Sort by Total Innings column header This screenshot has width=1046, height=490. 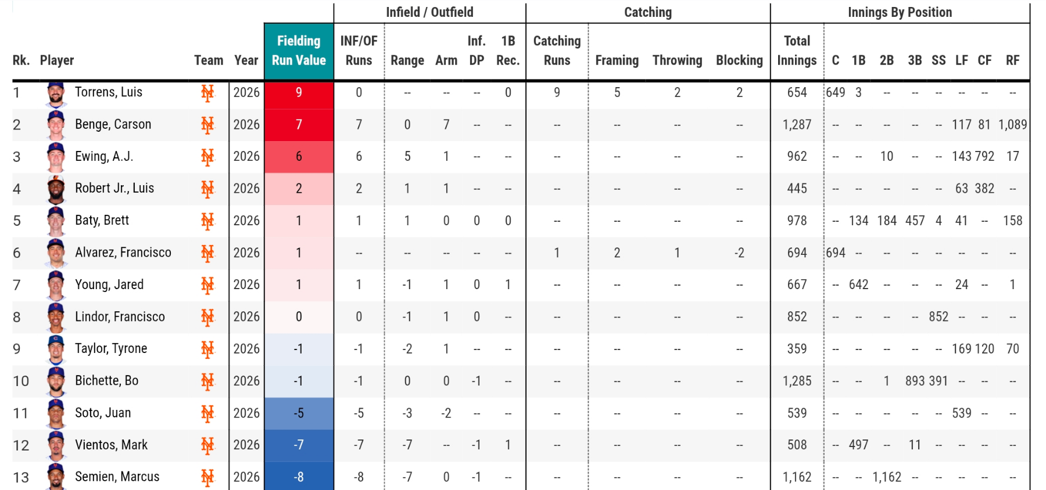pos(797,51)
